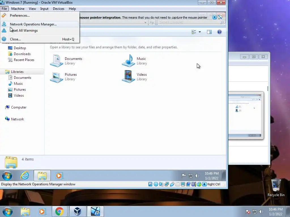Open Preferences from the File menu

(40, 16)
